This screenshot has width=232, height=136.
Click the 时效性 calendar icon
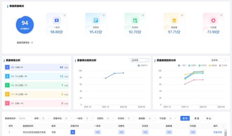[135, 21]
